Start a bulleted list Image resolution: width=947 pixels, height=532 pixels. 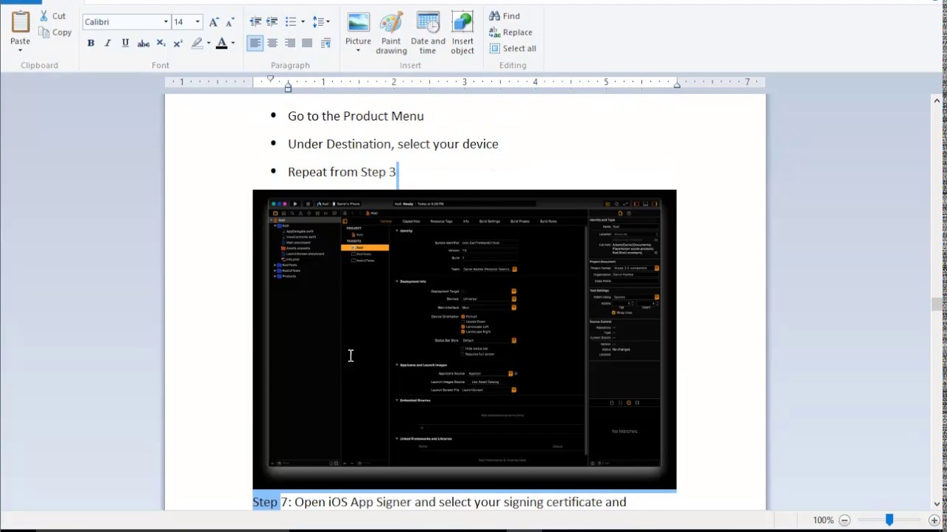click(x=291, y=22)
